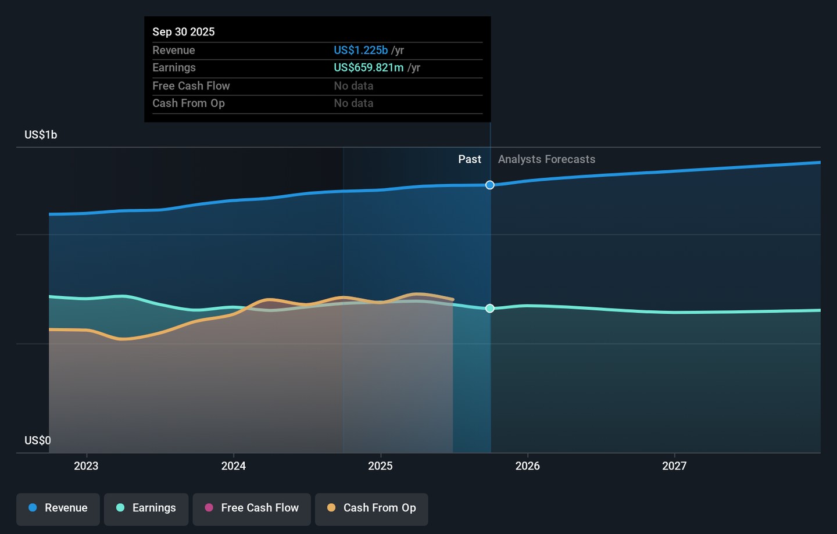
Task: Select the 2027 x-axis label
Action: coord(674,466)
